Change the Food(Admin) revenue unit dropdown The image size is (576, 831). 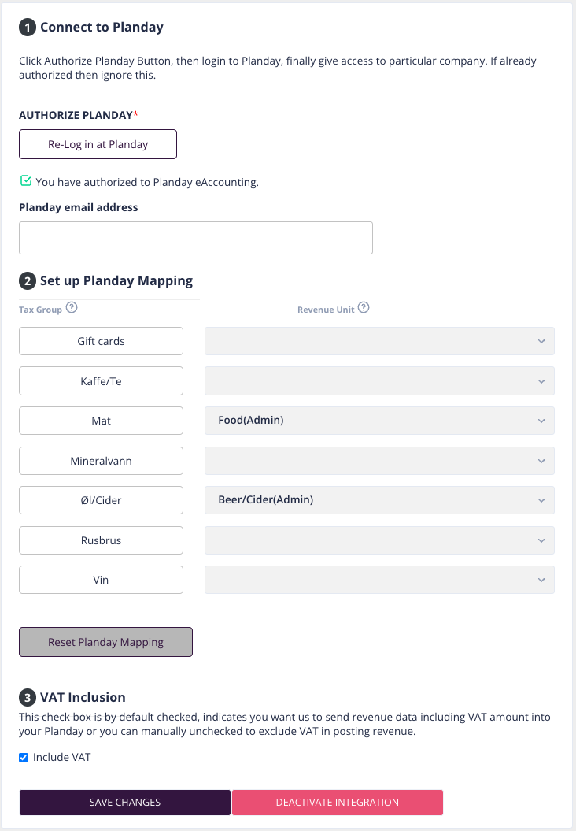[x=379, y=421]
